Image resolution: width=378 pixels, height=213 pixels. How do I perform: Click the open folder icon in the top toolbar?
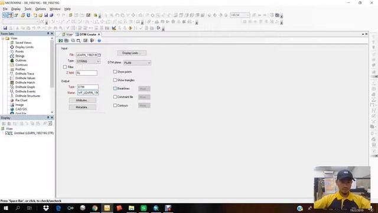tap(41, 15)
